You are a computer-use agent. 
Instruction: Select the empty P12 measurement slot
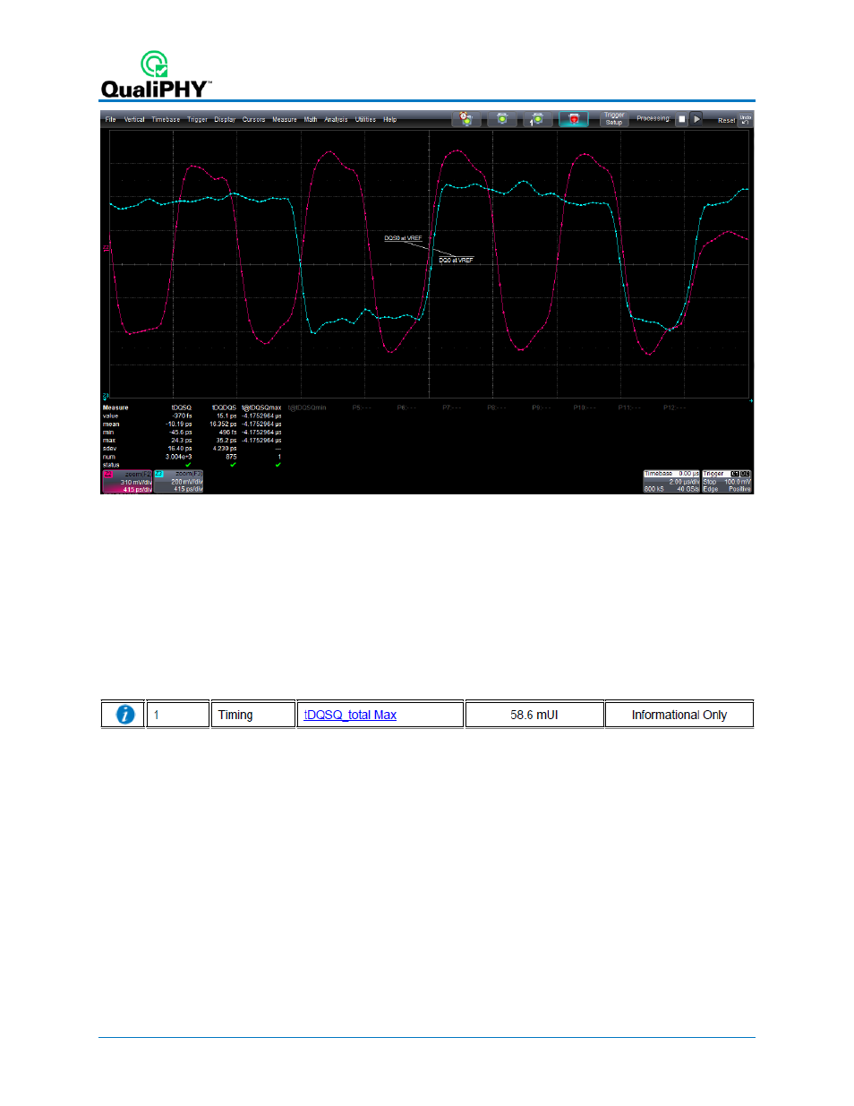(x=674, y=407)
